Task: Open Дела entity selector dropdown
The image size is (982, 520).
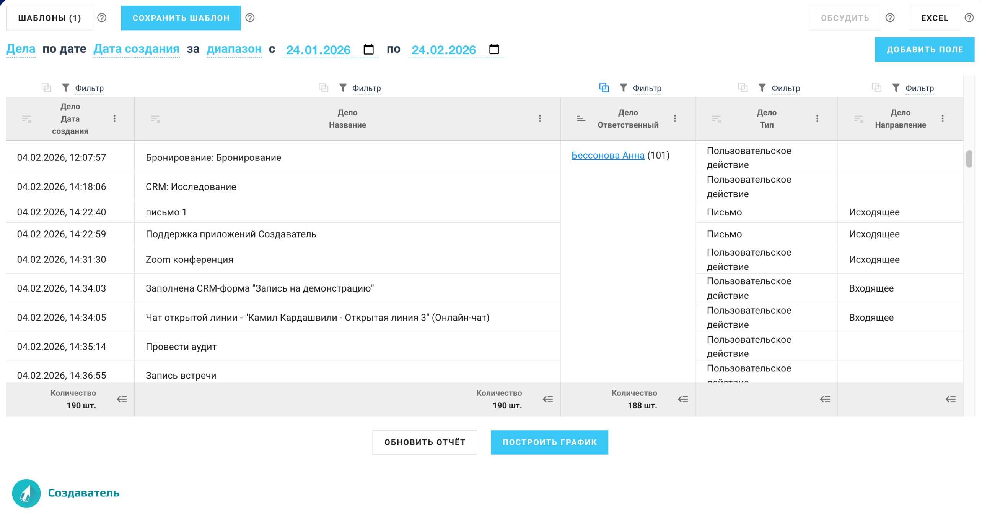Action: [x=21, y=49]
